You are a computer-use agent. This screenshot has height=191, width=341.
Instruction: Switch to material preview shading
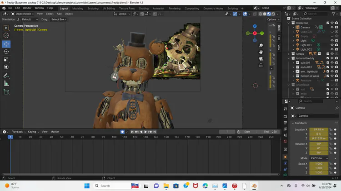tap(269, 14)
